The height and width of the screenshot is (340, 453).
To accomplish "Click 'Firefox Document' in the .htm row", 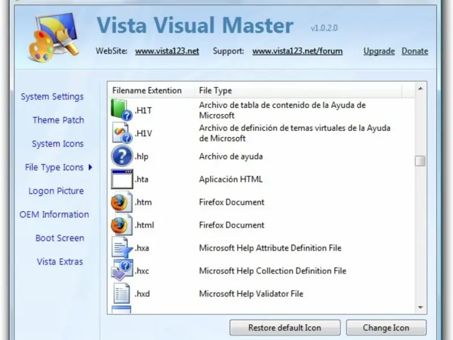I will click(232, 202).
